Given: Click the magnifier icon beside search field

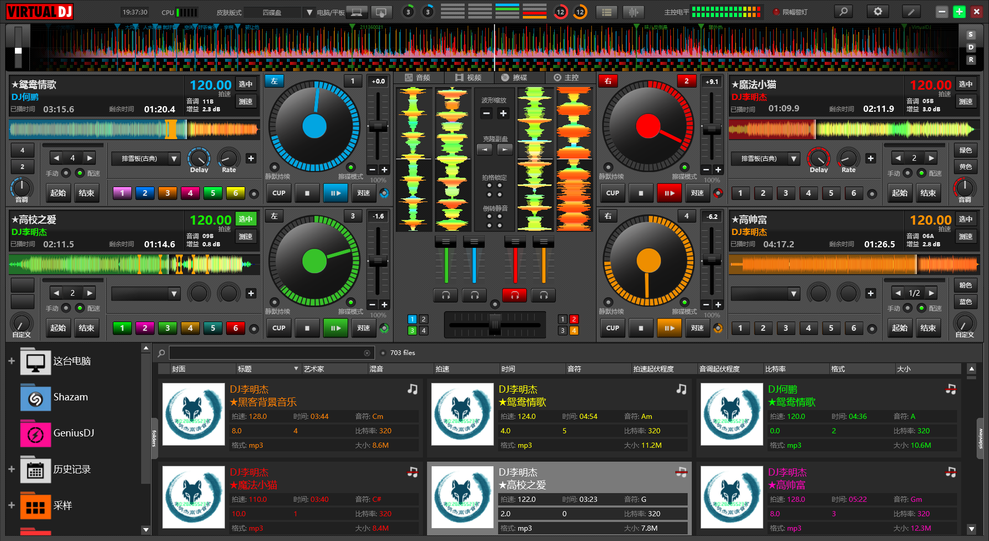Looking at the screenshot, I should [x=161, y=353].
